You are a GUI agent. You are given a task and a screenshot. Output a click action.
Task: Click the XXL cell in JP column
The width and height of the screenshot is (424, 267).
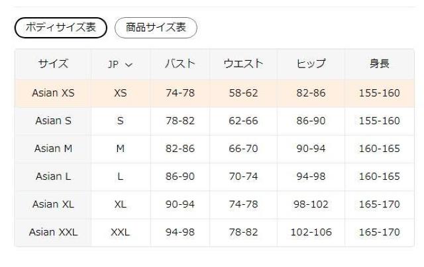click(x=120, y=232)
